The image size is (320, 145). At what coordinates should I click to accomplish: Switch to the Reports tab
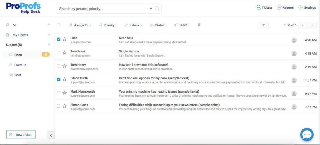(x=285, y=7)
